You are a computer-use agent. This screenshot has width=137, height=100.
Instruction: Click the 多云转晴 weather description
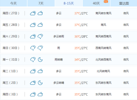pos(59,83)
